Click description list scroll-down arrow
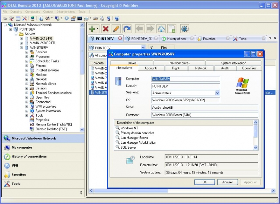The height and width of the screenshot is (204, 280). click(255, 148)
